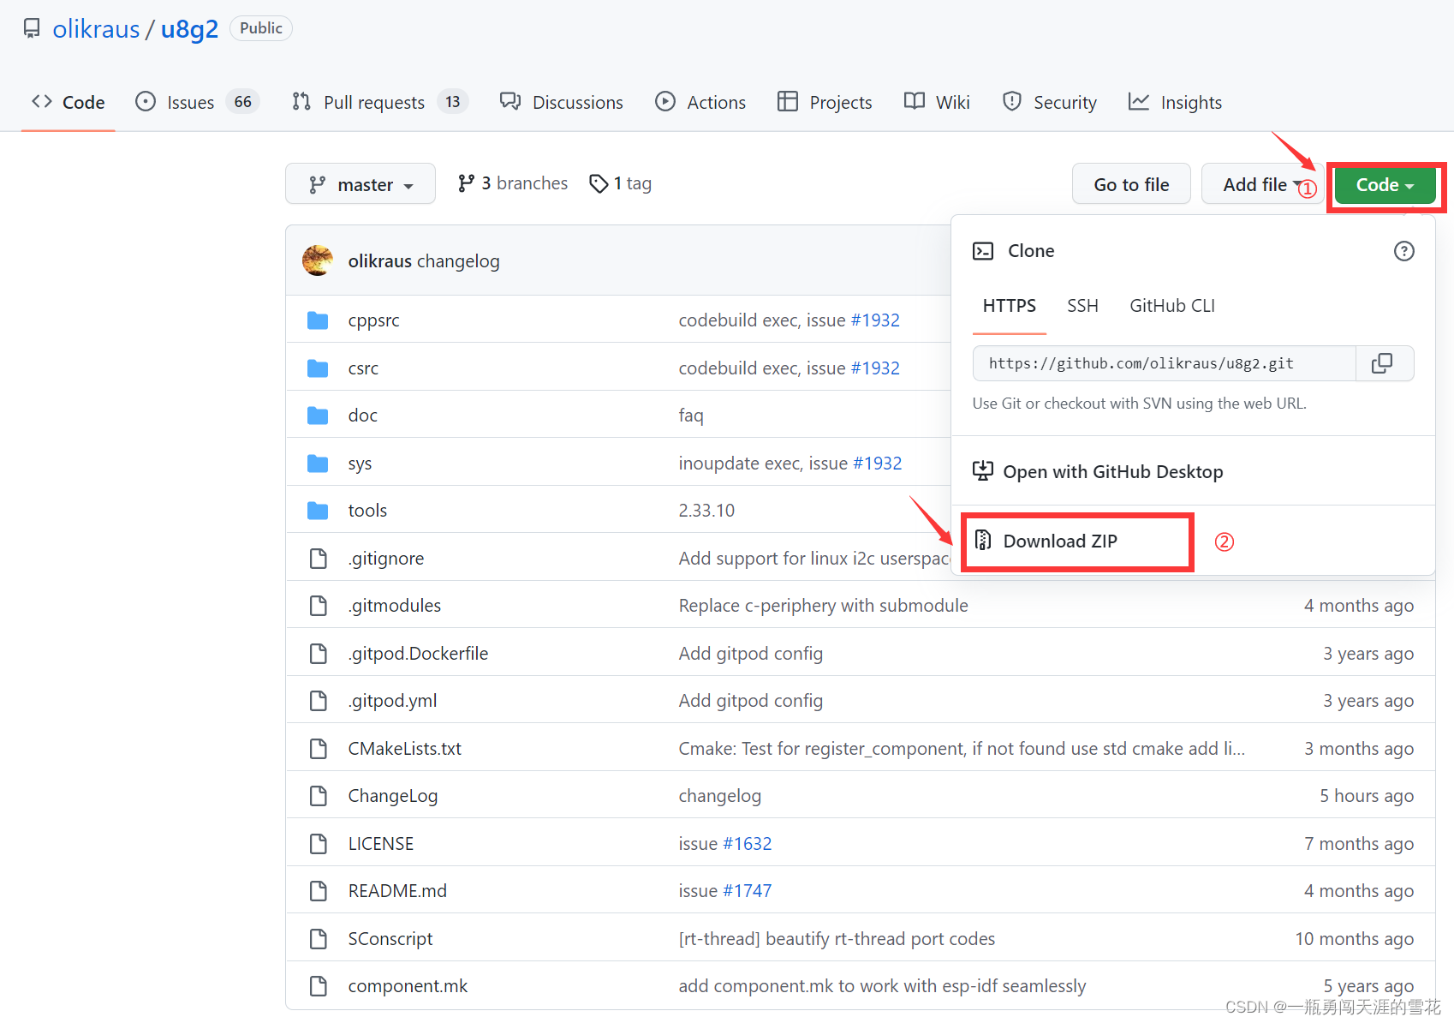The width and height of the screenshot is (1454, 1023).
Task: Click the LICENSE file icon
Action: coord(319,844)
